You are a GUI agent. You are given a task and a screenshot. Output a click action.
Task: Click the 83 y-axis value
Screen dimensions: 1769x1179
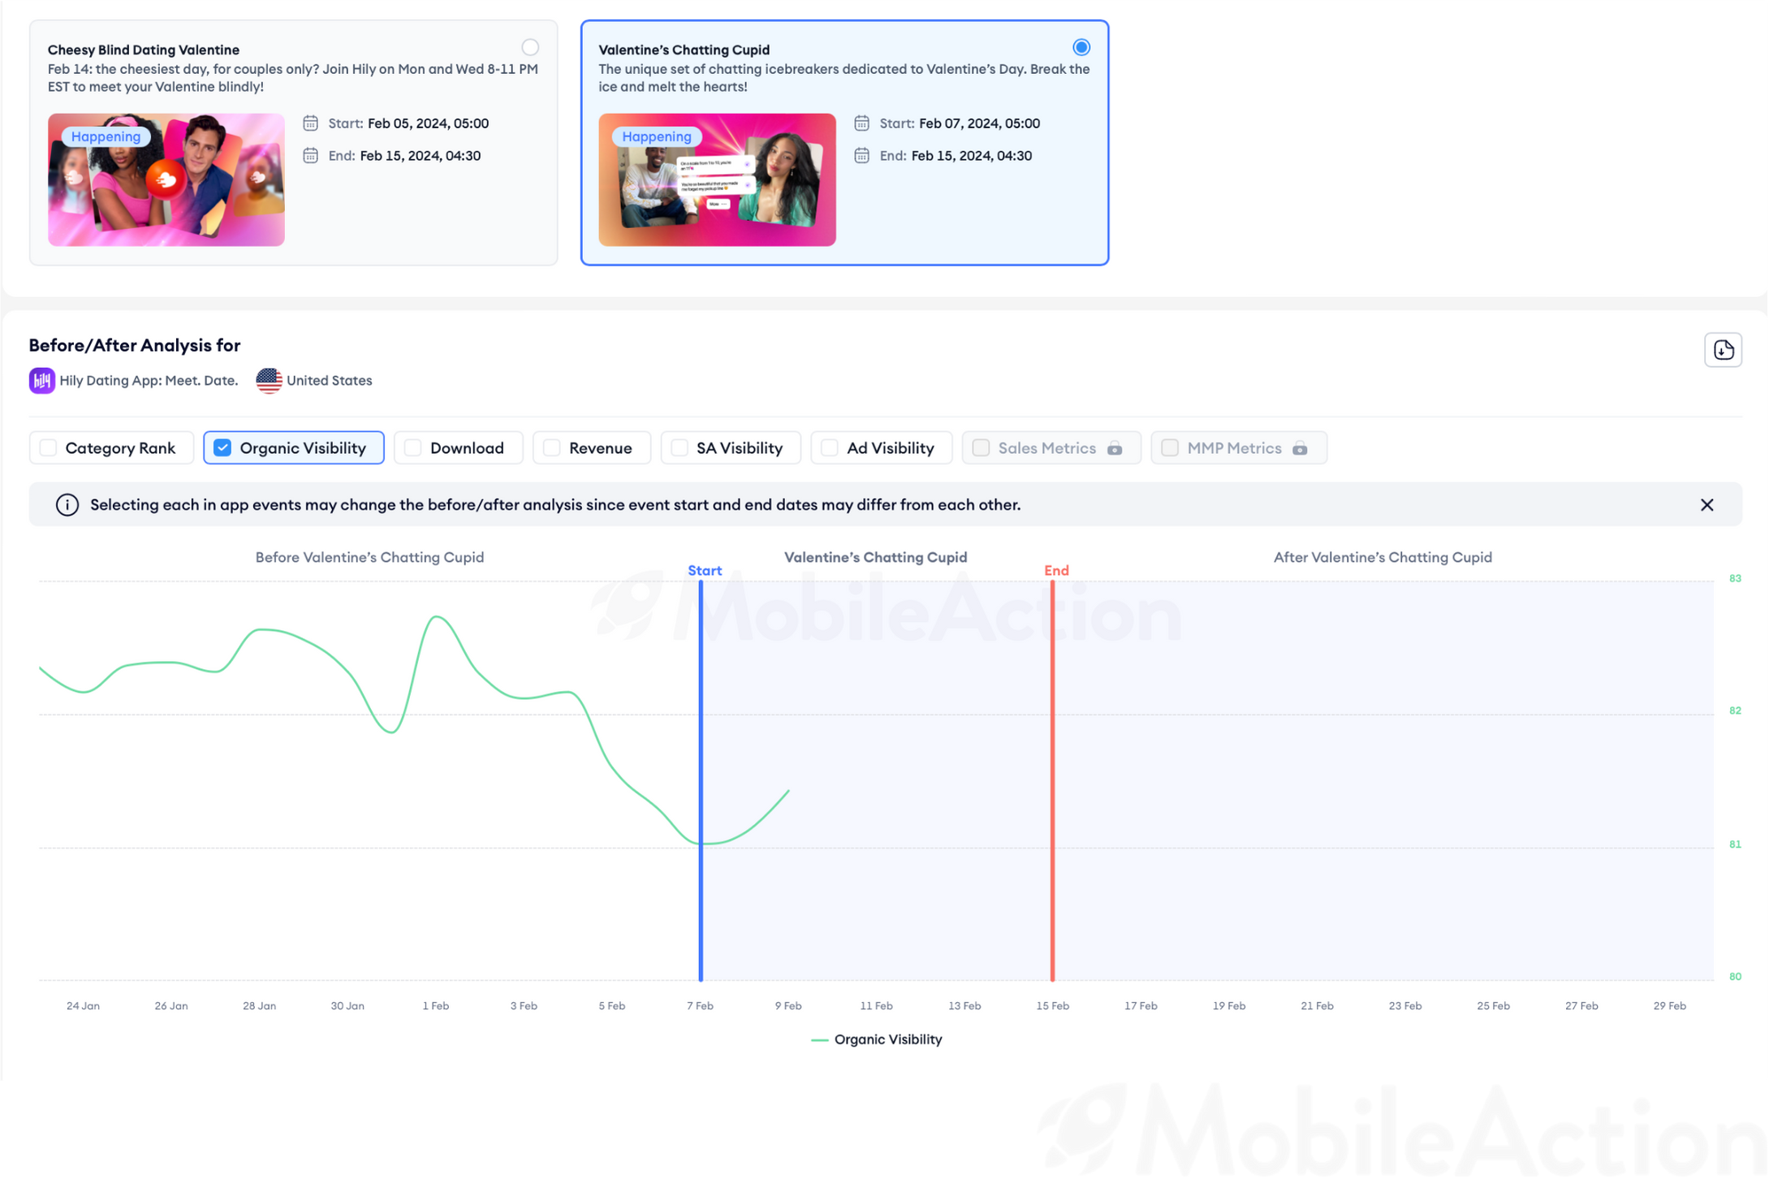[1735, 578]
